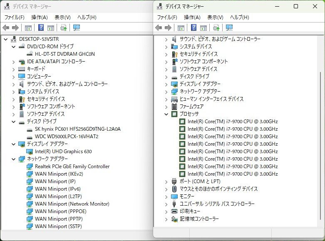Click the show/hide console tree icon in the right window toolbar
Viewport: 325px width, 241px height.
pyautogui.click(x=181, y=28)
